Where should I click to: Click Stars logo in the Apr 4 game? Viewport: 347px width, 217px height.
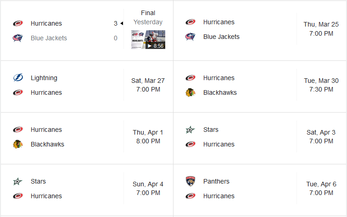tap(18, 181)
